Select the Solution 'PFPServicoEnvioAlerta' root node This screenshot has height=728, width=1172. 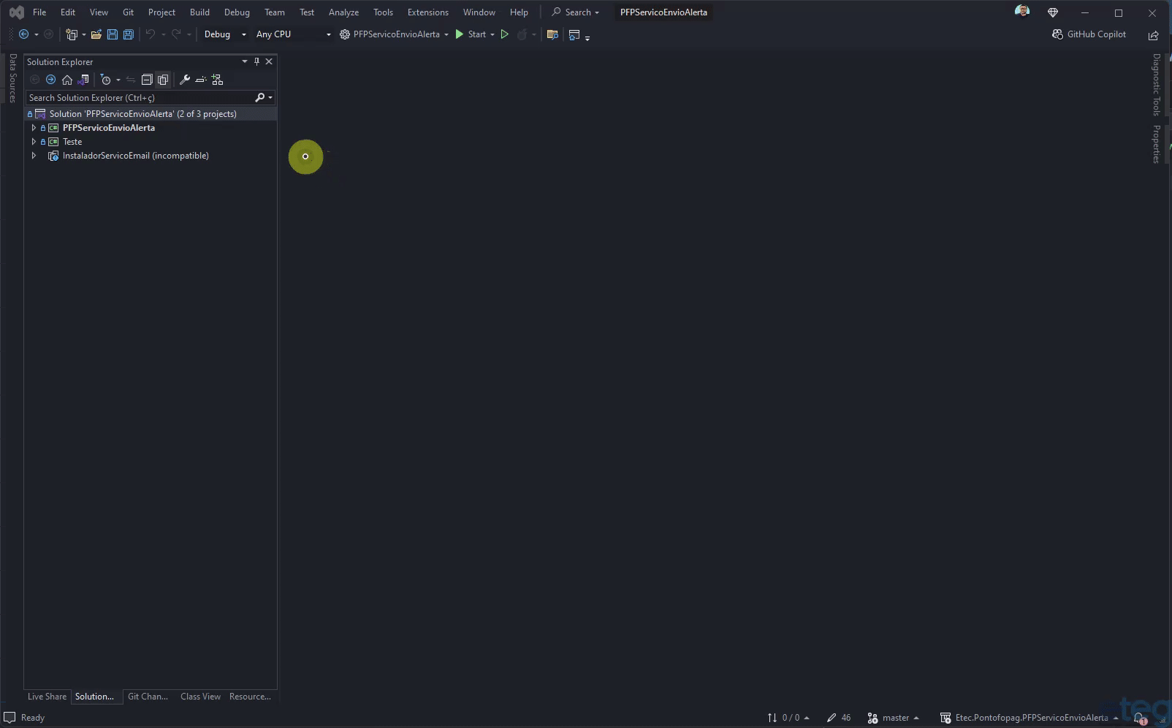(x=142, y=114)
